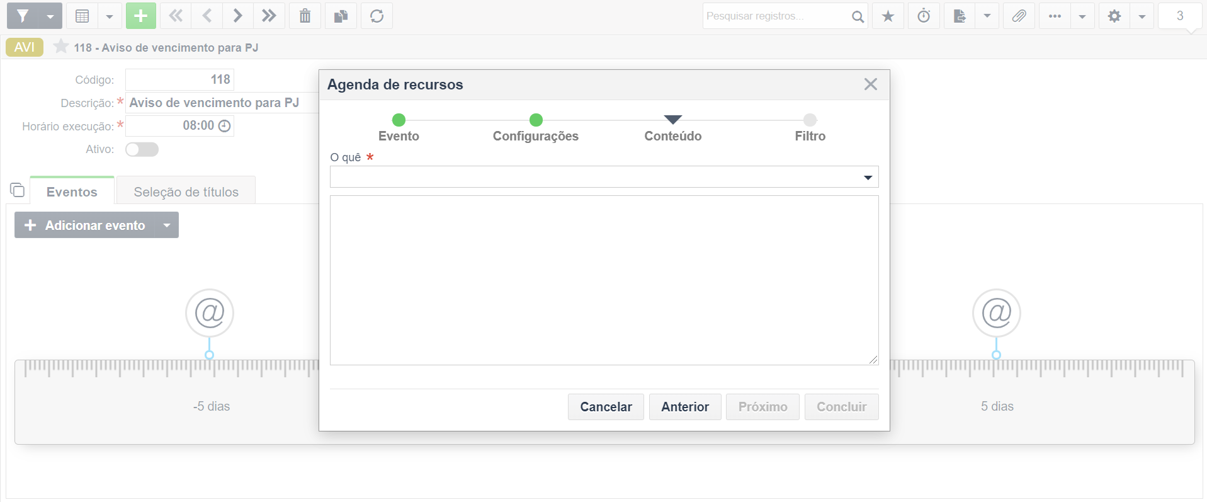Expand the Adicionar evento arrow menu
The height and width of the screenshot is (502, 1207).
167,225
